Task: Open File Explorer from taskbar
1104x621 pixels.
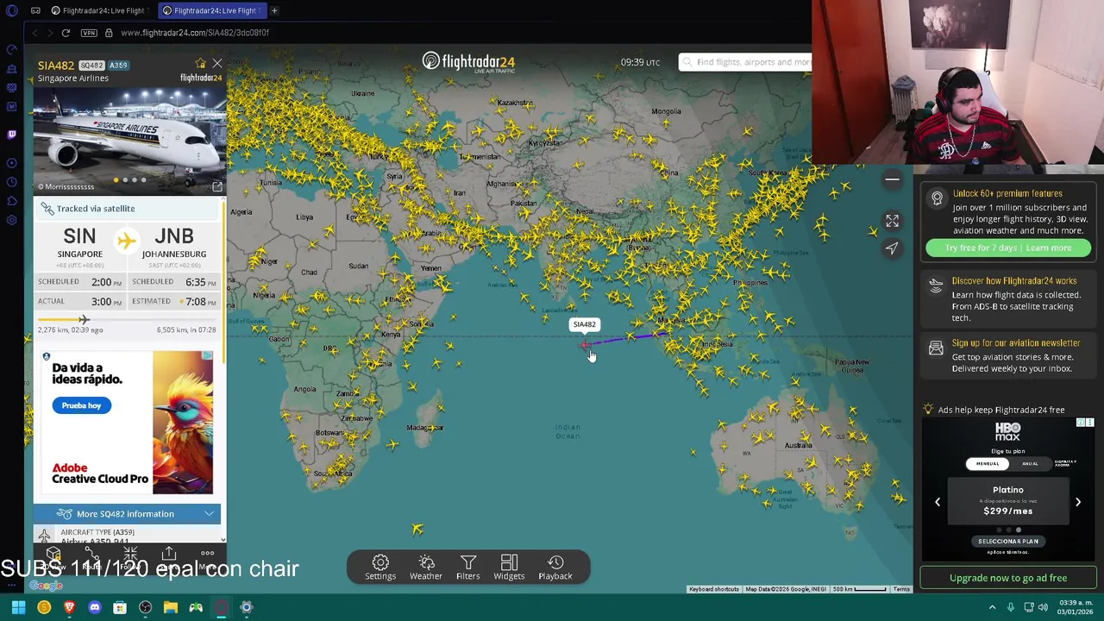Action: 171,608
